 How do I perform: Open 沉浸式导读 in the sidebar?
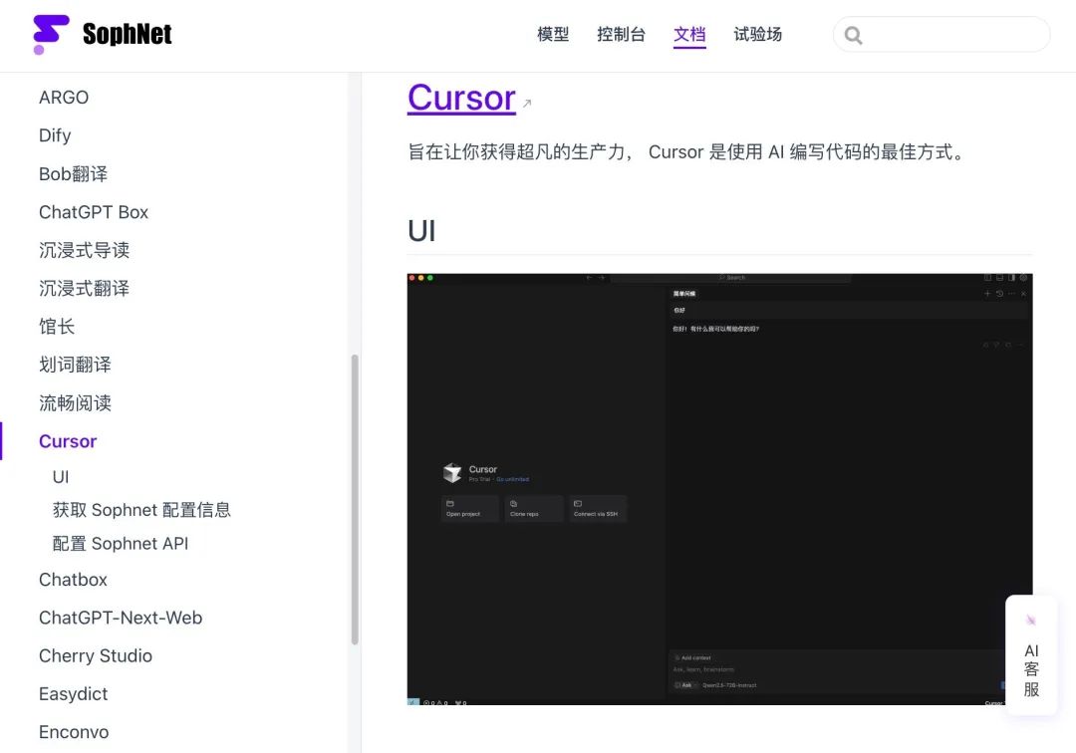[x=85, y=250]
